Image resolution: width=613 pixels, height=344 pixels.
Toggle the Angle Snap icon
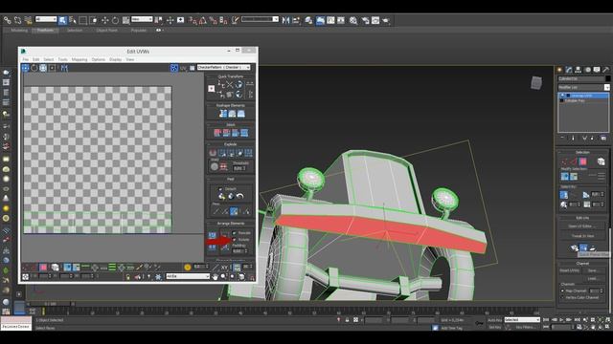202,20
